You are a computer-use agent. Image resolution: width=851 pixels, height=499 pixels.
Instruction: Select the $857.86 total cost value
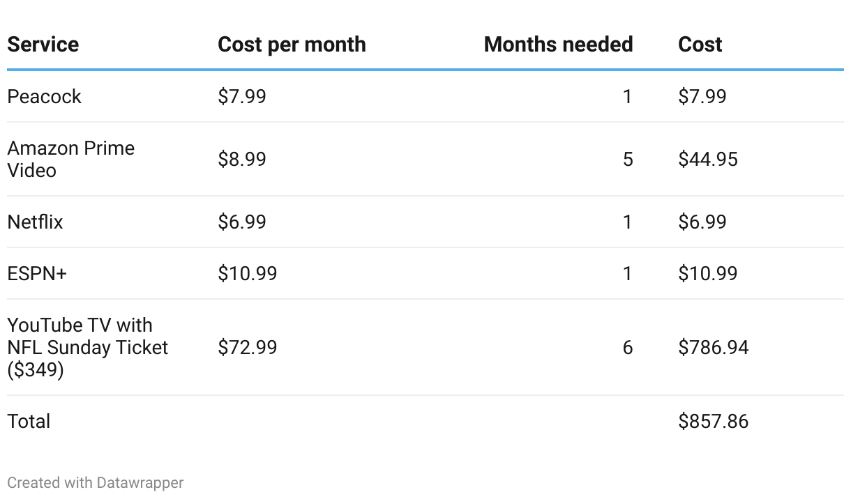713,421
